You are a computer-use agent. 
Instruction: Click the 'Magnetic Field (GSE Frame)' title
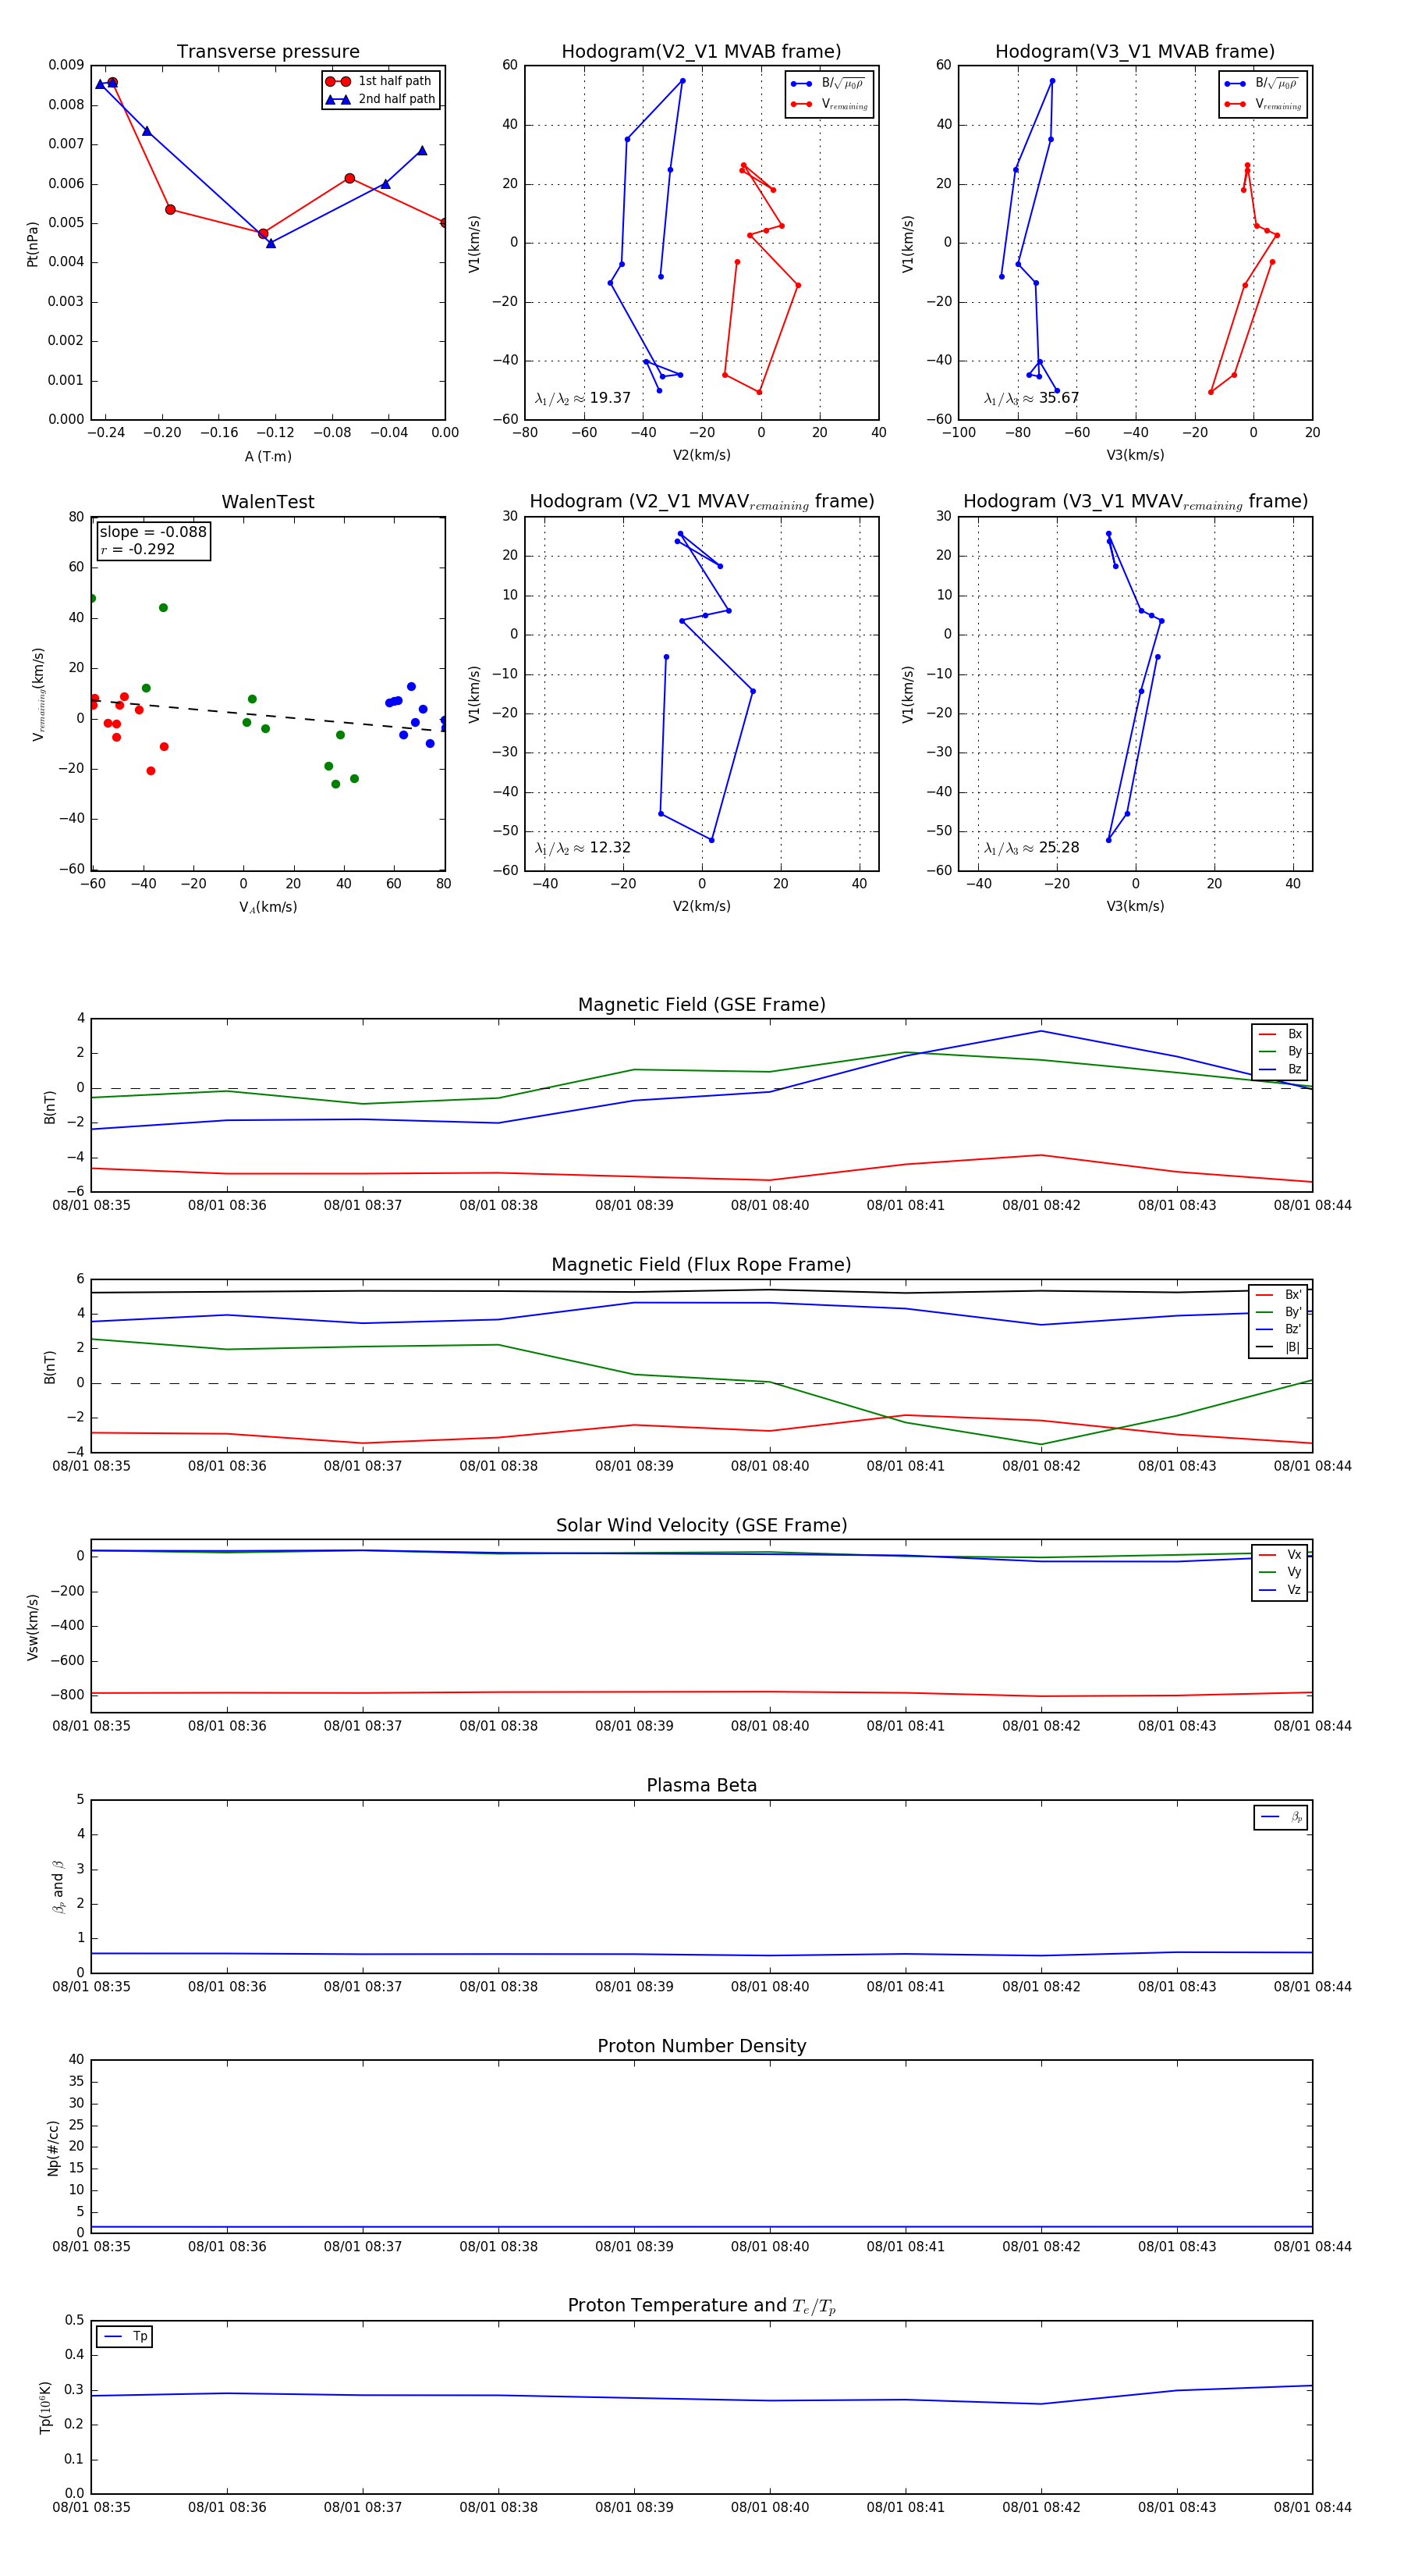(701, 1005)
